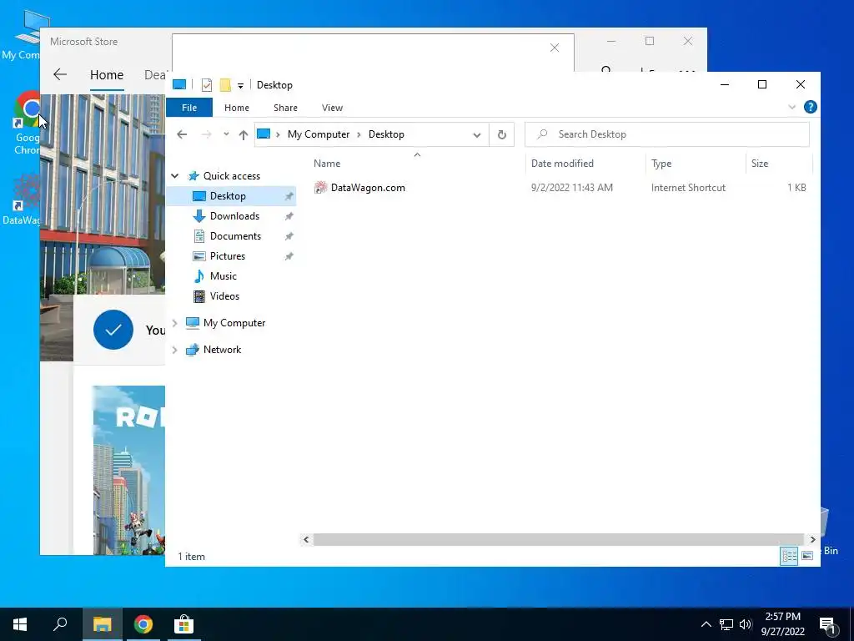
Task: Open Customize Quick Access Toolbar dropdown
Action: click(240, 86)
